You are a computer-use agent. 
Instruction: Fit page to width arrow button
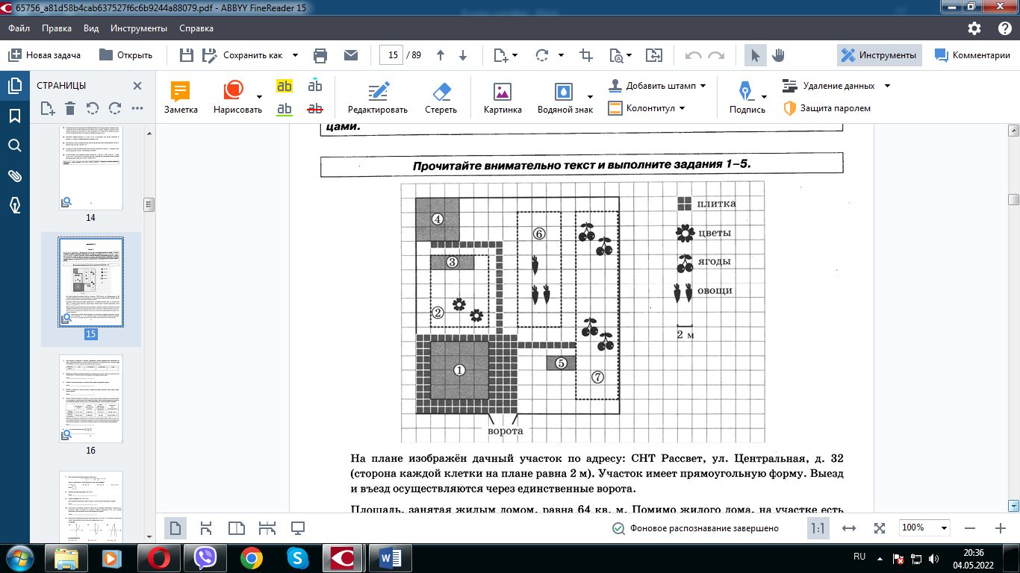click(848, 528)
